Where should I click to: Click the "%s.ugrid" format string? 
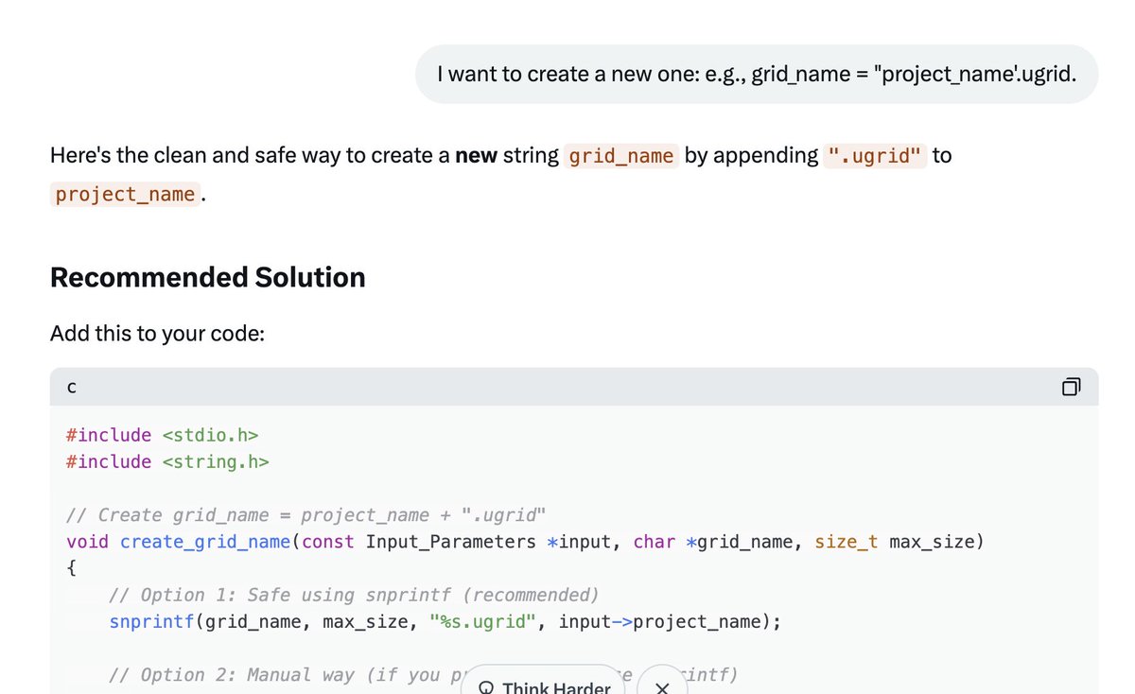click(x=482, y=621)
